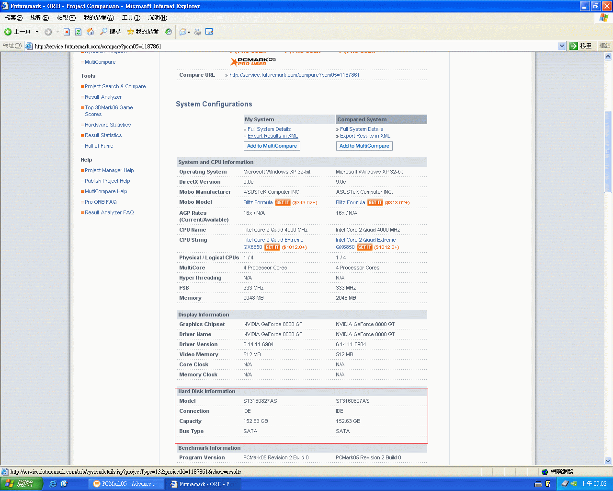
Task: Open Project Manager Help link
Action: pyautogui.click(x=109, y=170)
